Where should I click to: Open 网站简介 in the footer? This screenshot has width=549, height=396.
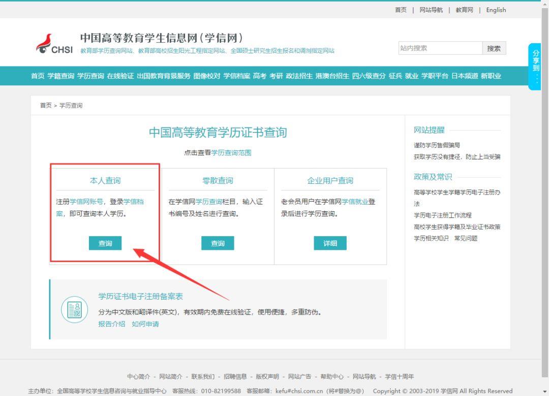click(170, 376)
